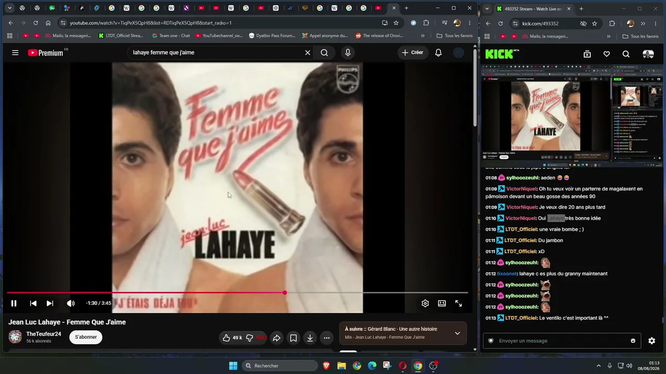Viewport: 666px width, 374px height.
Task: Enter YouTube fullscreen mode
Action: click(x=458, y=303)
